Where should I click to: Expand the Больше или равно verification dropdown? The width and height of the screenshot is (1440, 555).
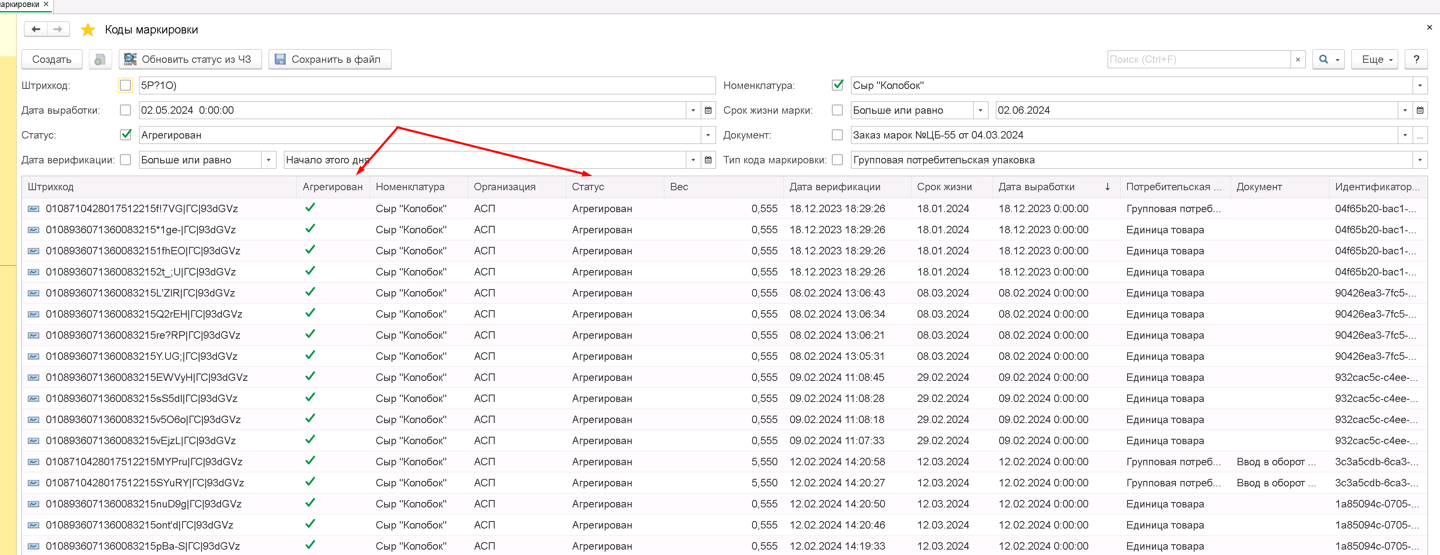(268, 160)
